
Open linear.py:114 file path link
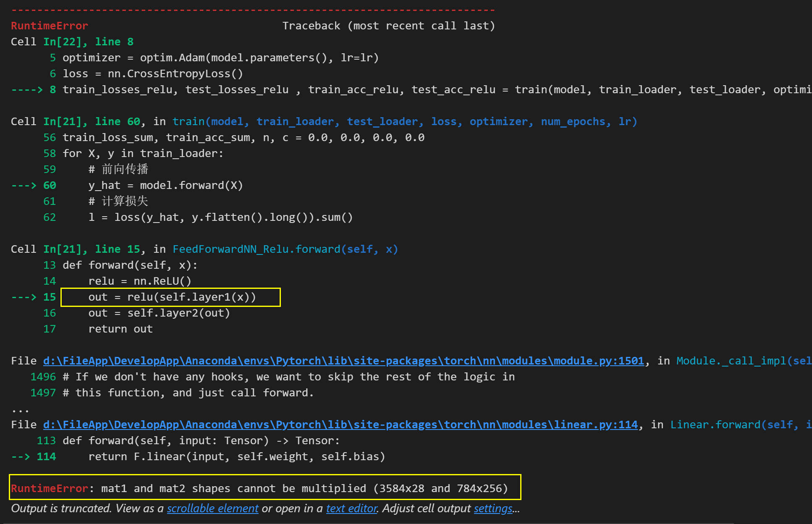[341, 424]
